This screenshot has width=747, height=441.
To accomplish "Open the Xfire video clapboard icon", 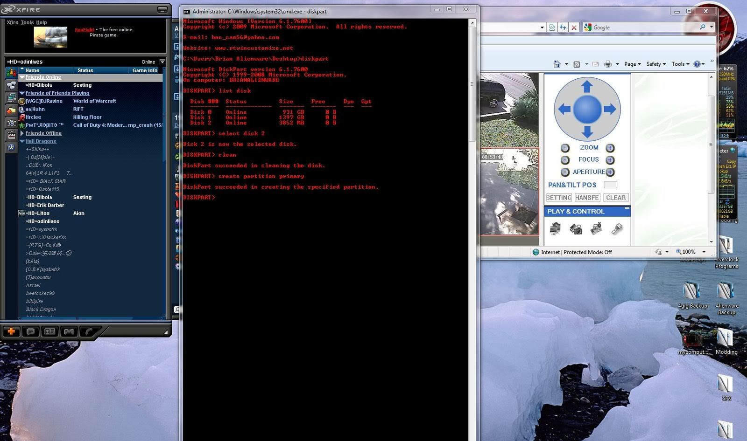I will pyautogui.click(x=11, y=135).
